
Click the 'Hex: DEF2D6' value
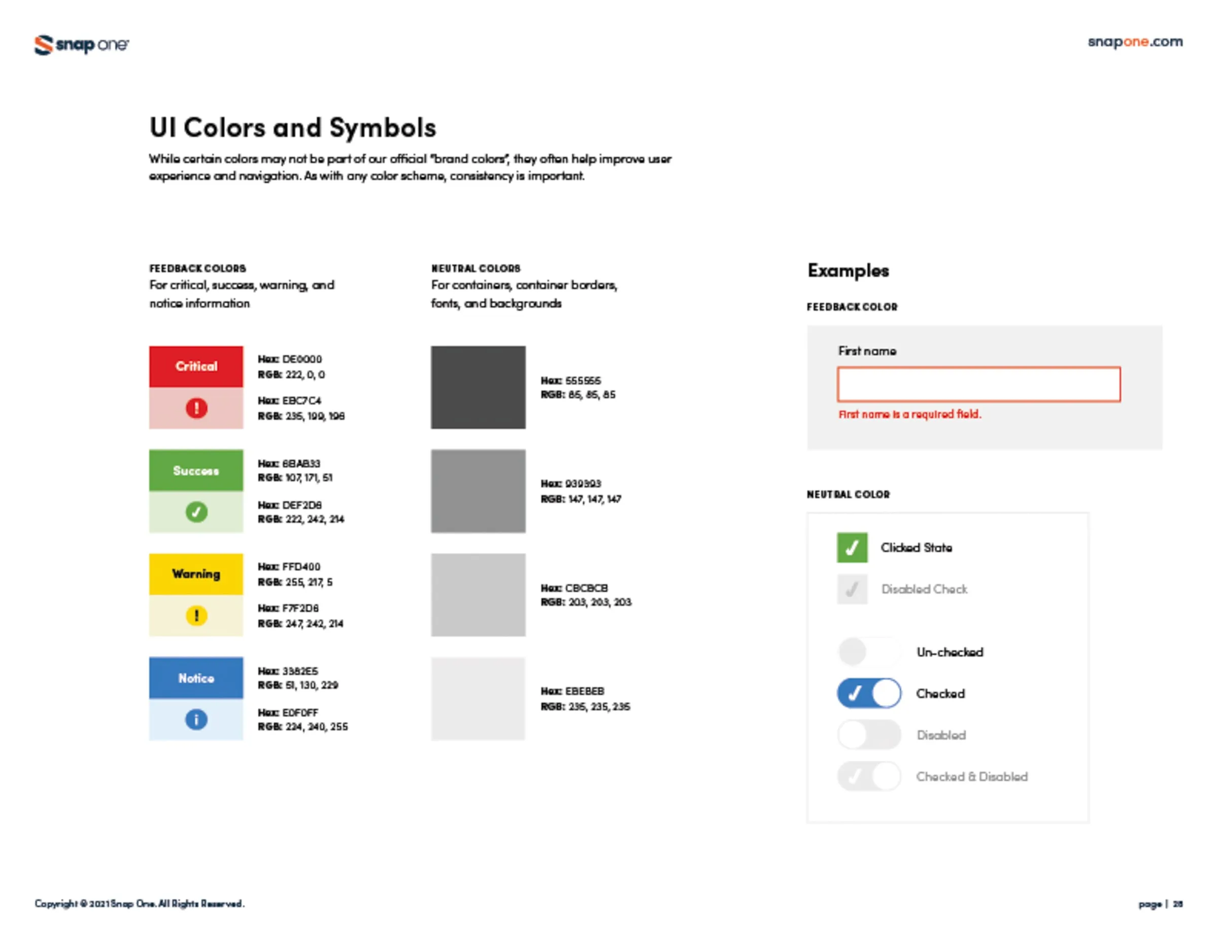289,505
